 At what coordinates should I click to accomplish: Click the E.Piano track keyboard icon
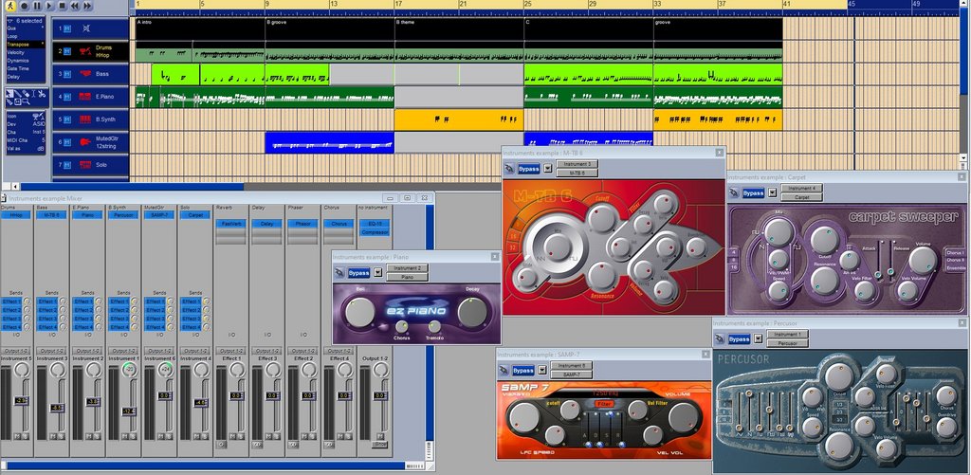click(x=85, y=97)
